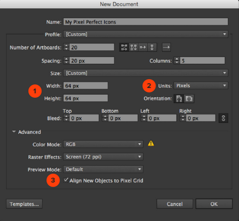
Task: Confirm with the OK button
Action: (x=214, y=204)
